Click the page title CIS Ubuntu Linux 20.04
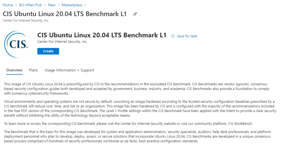This screenshot has width=285, height=154. (65, 14)
